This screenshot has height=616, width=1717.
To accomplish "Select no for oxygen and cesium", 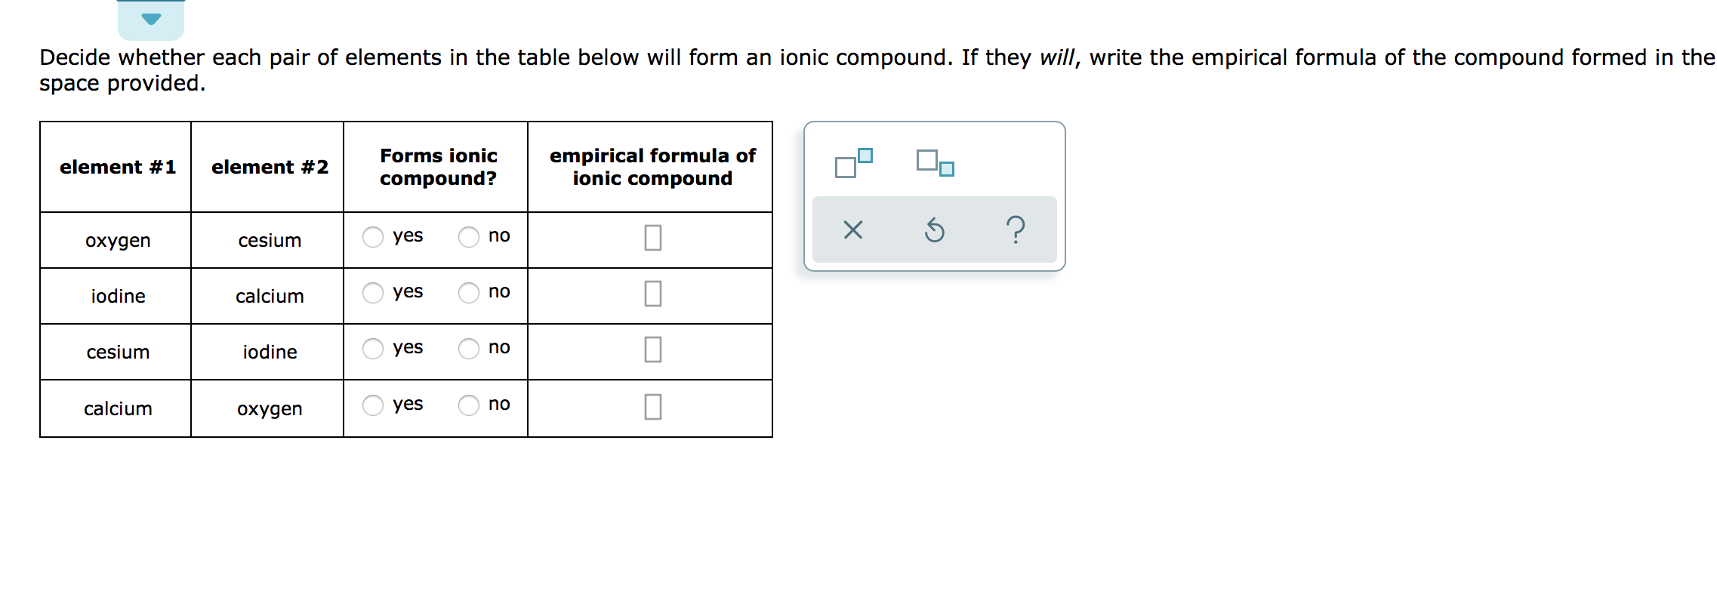I will pyautogui.click(x=470, y=236).
